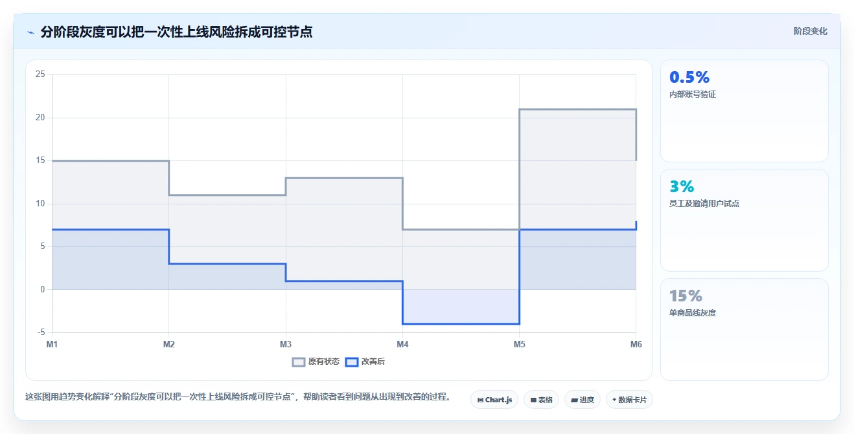Click the 3% value

pos(682,186)
